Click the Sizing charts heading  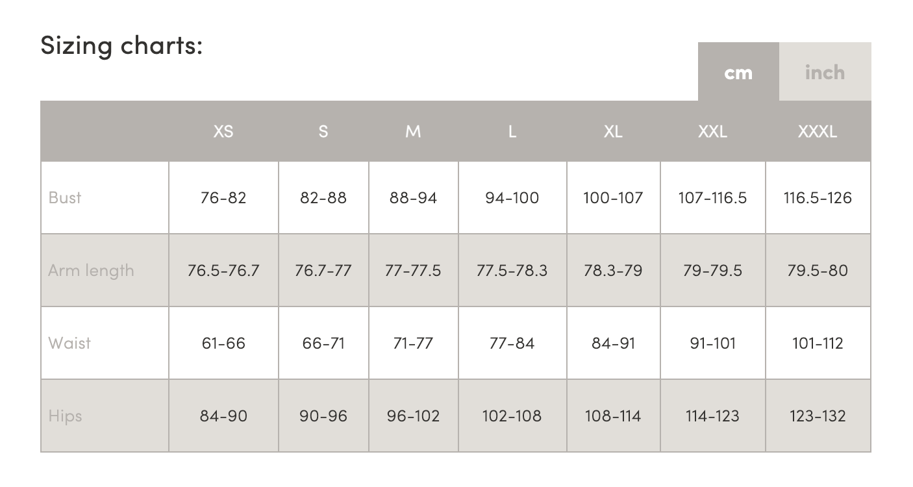click(121, 45)
